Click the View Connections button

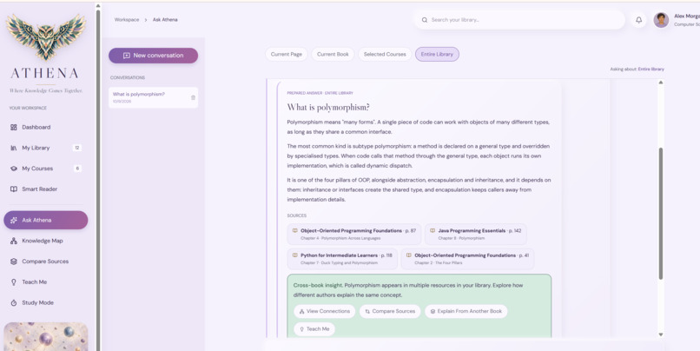point(324,311)
